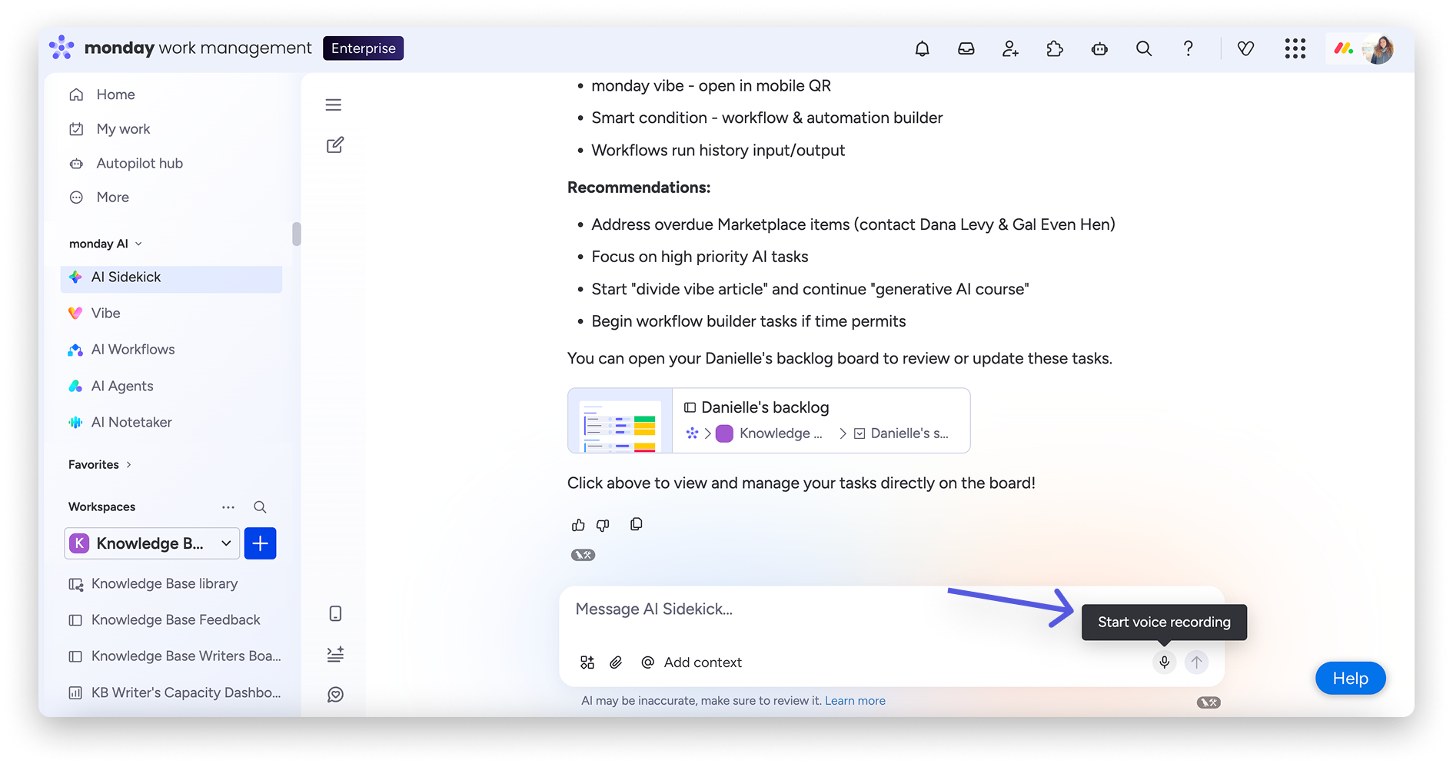Viewport: 1453px width, 767px height.
Task: Open Knowledge Base Feedback board
Action: [x=175, y=620]
